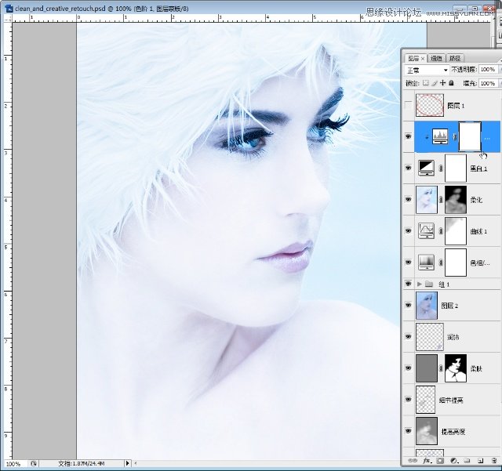Click the lock image pixels brush icon
Image resolution: width=502 pixels, height=471 pixels.
coord(434,83)
